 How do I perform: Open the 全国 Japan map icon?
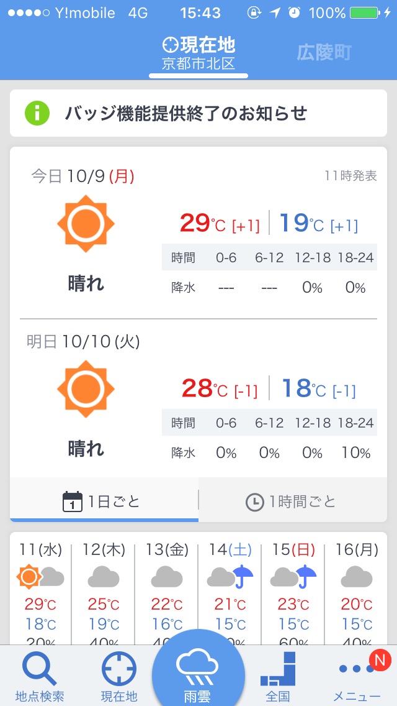(x=278, y=669)
